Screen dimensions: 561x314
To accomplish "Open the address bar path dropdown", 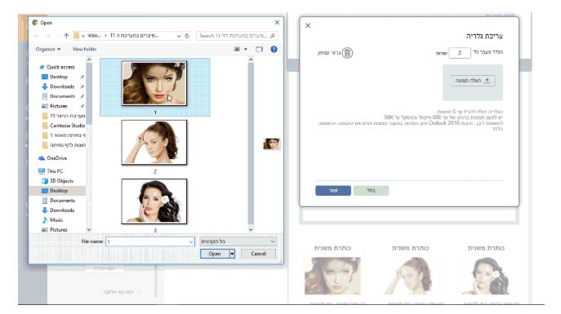I will [179, 36].
